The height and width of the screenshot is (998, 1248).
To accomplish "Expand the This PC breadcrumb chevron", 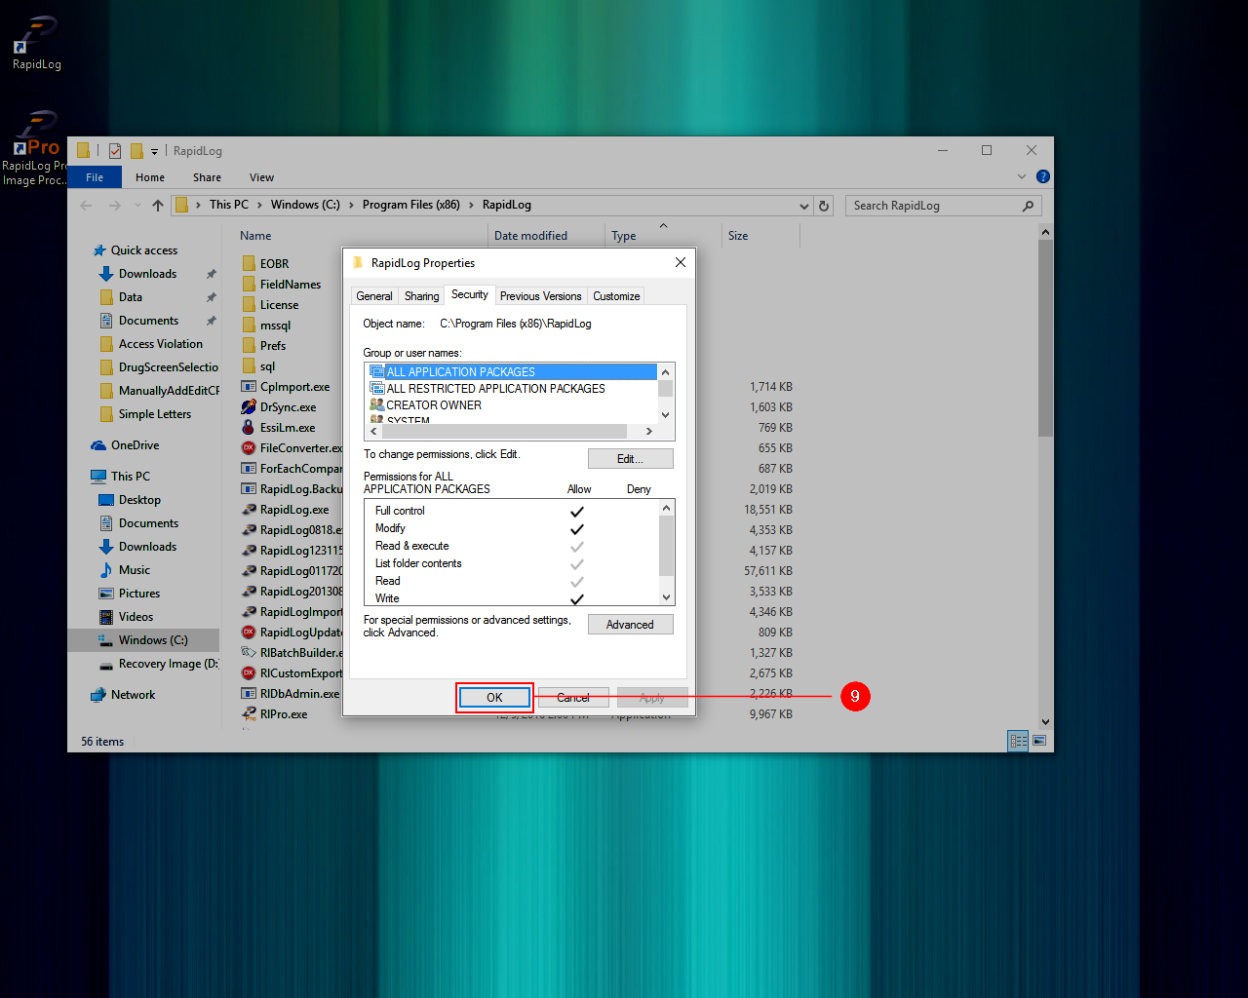I will click(259, 206).
